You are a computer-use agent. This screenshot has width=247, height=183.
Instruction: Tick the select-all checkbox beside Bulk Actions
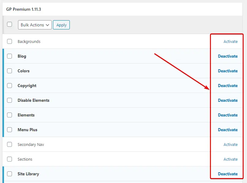coord(9,24)
